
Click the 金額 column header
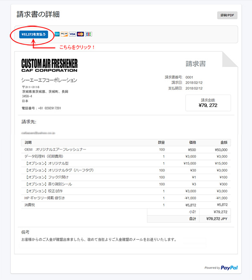[x=224, y=143]
